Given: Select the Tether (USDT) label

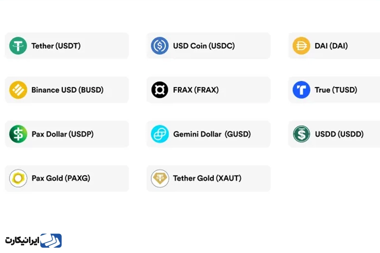Looking at the screenshot, I should pos(56,46).
